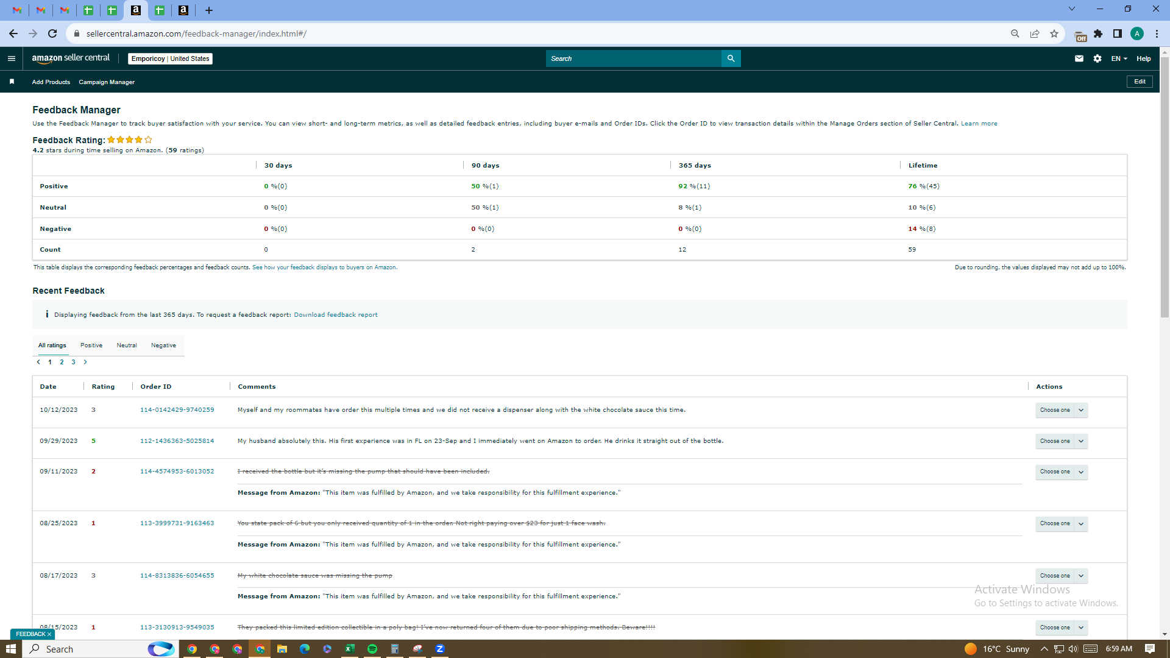Open order 113-3999731-9163463
The width and height of the screenshot is (1170, 658).
point(177,523)
